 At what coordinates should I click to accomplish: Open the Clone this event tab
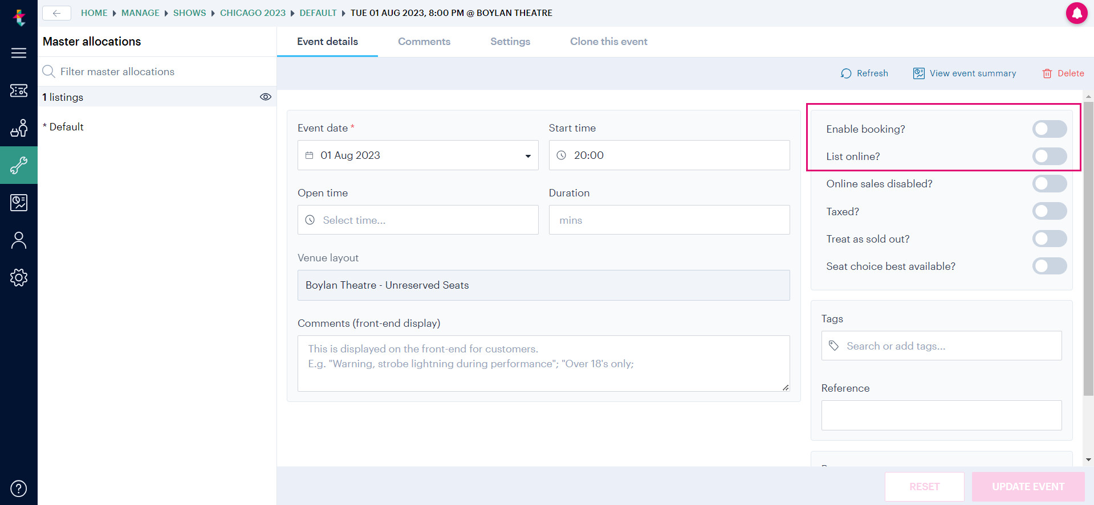(609, 42)
